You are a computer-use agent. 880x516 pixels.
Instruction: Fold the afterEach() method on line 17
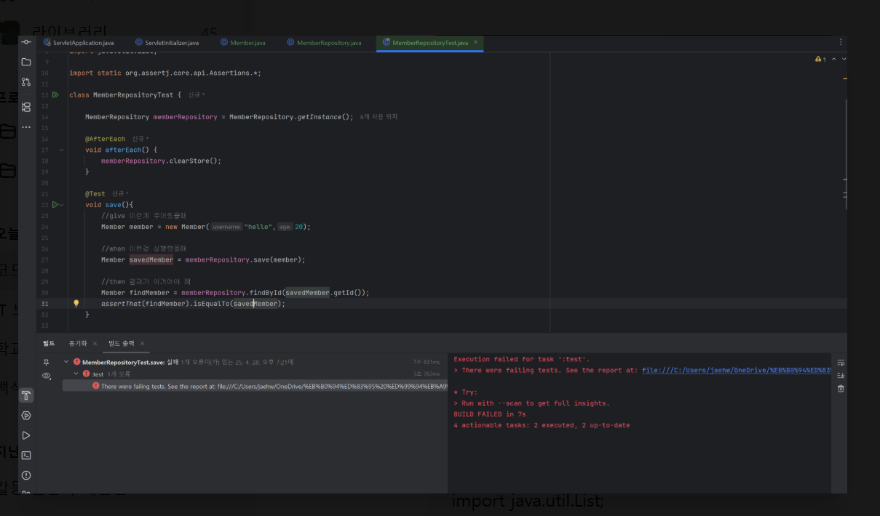click(61, 150)
